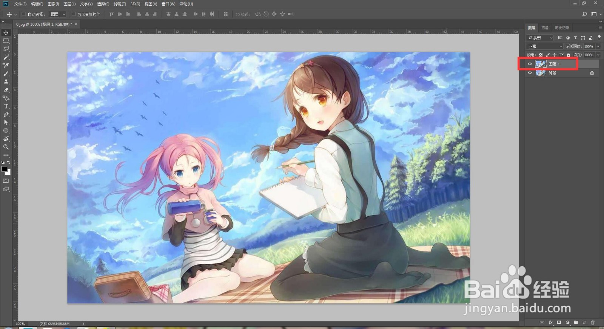Open the 填充 fill slider arrow
The height and width of the screenshot is (329, 604).
[598, 55]
